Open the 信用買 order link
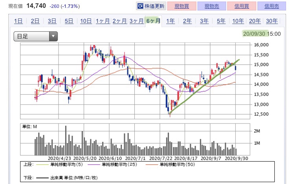 (242, 6)
